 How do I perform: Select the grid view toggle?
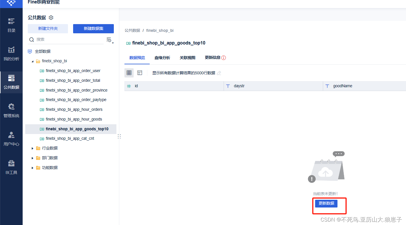[x=129, y=73]
